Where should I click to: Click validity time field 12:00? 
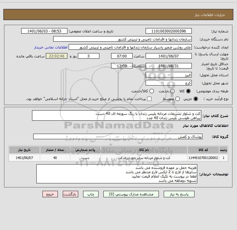point(122,66)
